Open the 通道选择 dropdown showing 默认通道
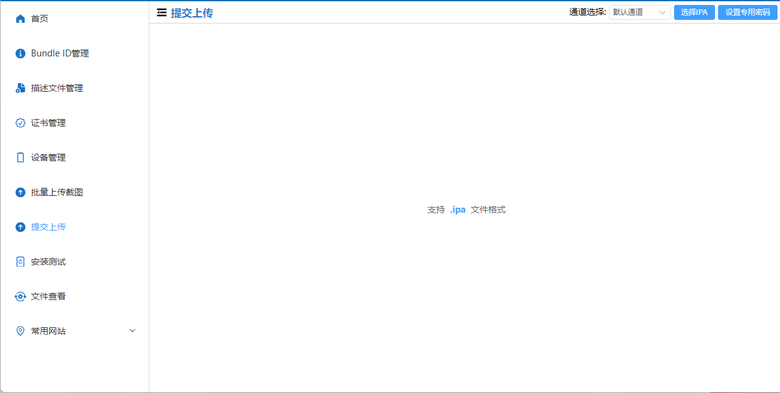The width and height of the screenshot is (780, 393). [640, 12]
